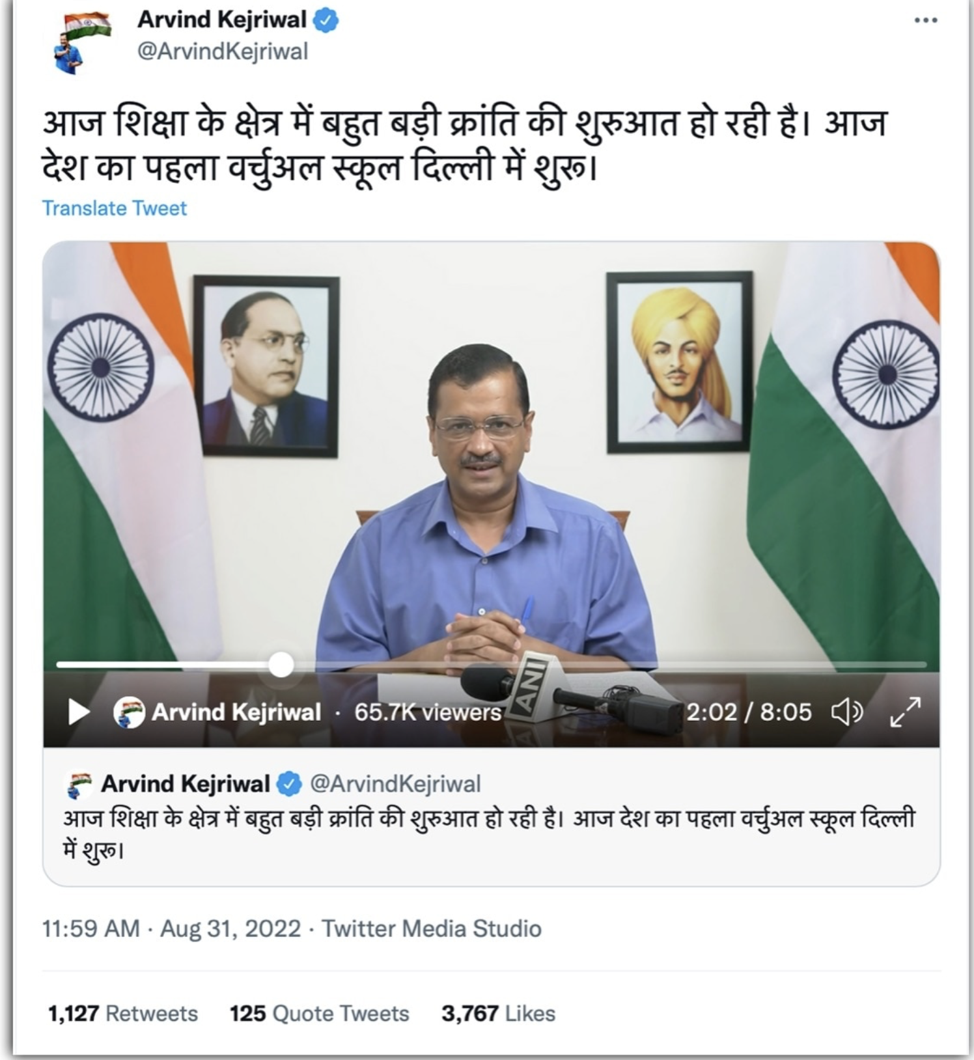
Task: Play the video with the play button
Action: pyautogui.click(x=79, y=712)
